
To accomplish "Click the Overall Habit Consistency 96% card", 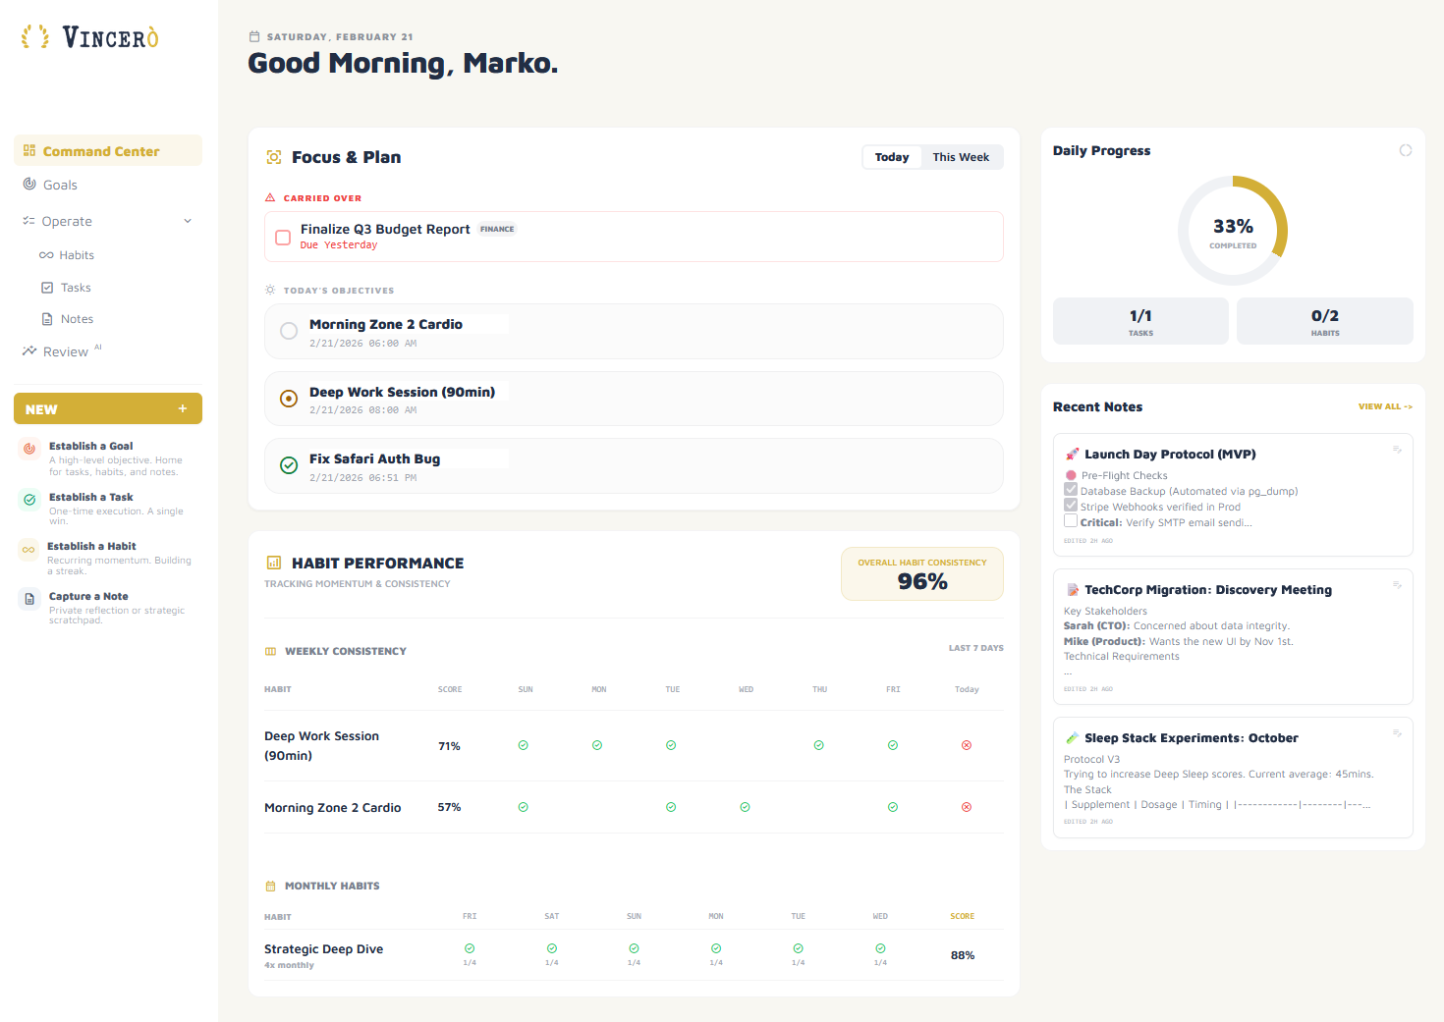I will (921, 573).
